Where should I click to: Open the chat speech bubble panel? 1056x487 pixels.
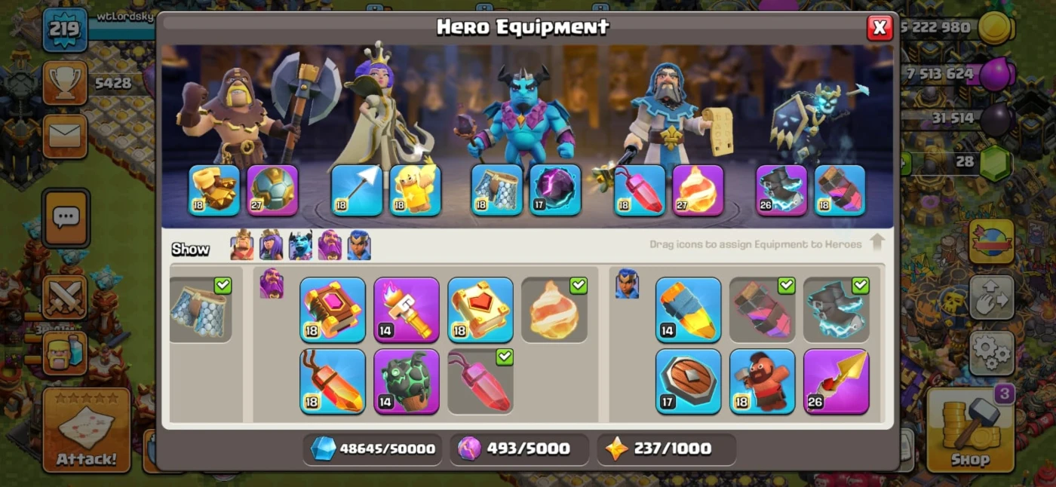coord(66,218)
